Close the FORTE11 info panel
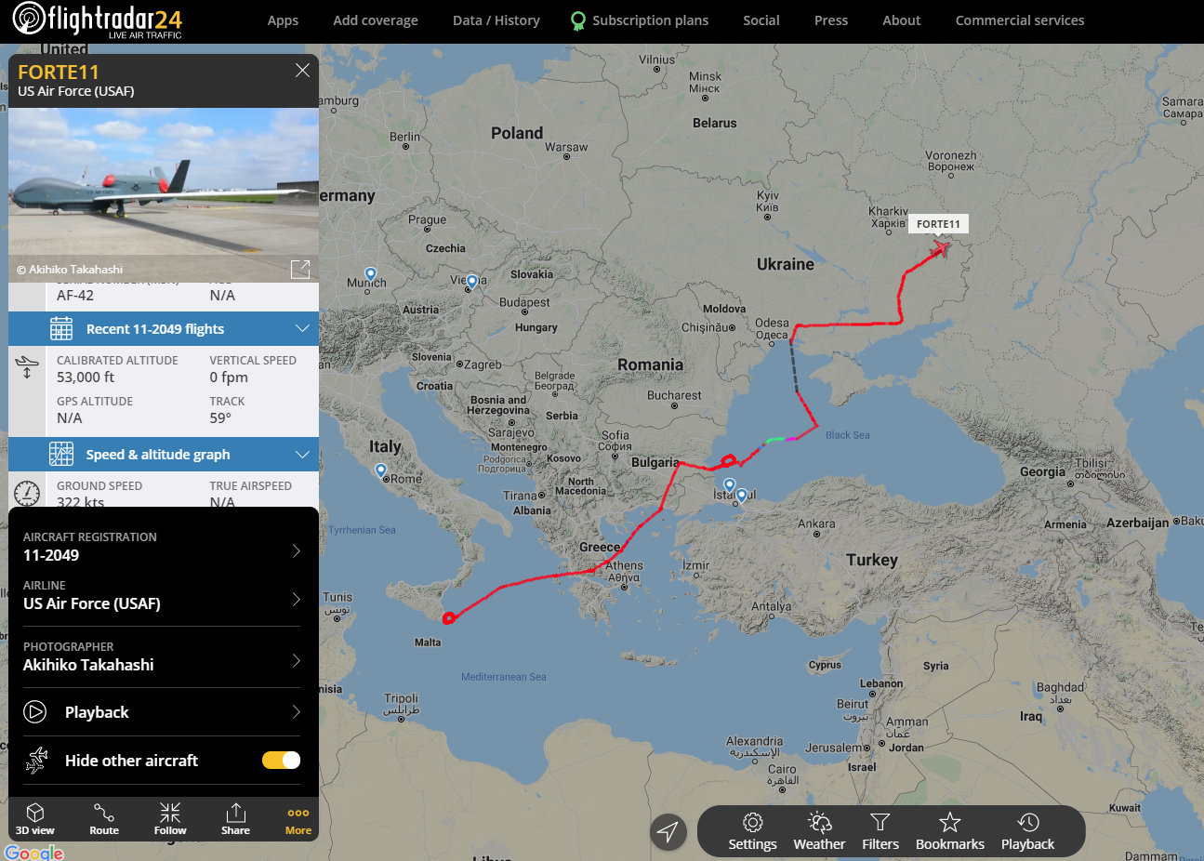The image size is (1204, 861). click(302, 71)
